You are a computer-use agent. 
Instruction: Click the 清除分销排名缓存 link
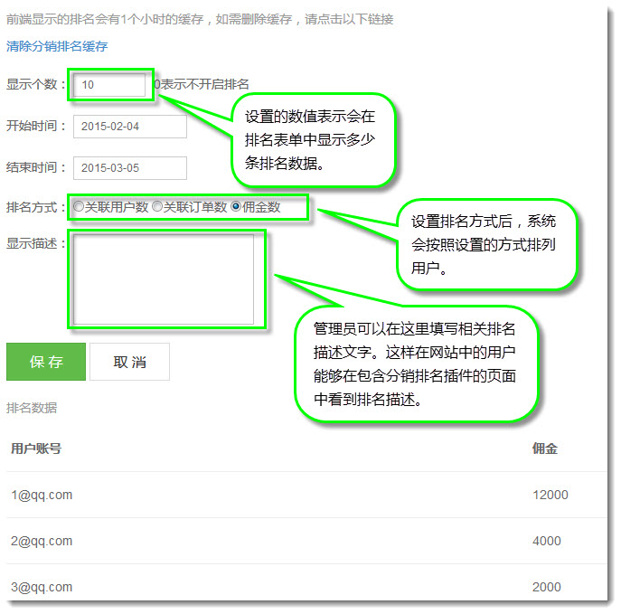coord(57,46)
